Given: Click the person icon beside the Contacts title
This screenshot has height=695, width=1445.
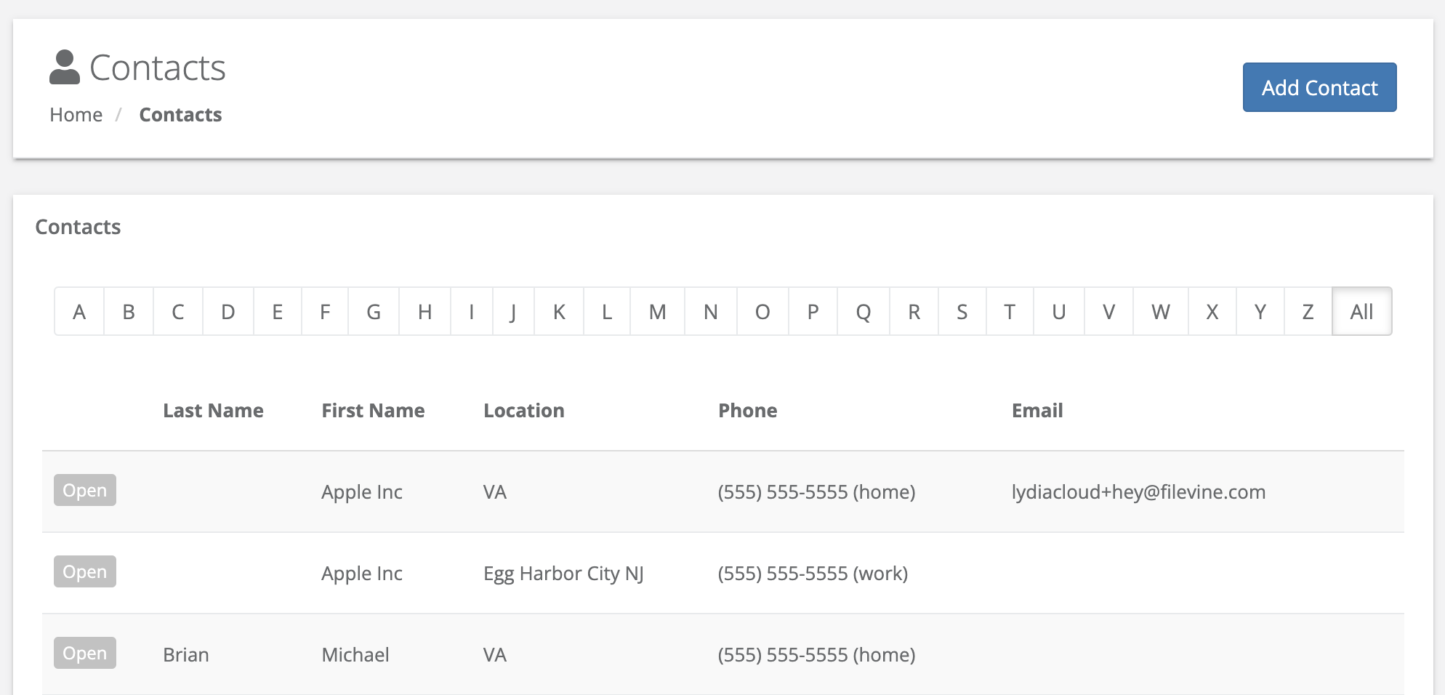Looking at the screenshot, I should click(65, 67).
